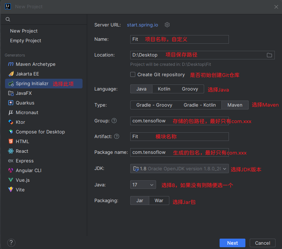Select the Angular CLI generator entry
Viewport: 282px width, 249px height.
[44, 170]
